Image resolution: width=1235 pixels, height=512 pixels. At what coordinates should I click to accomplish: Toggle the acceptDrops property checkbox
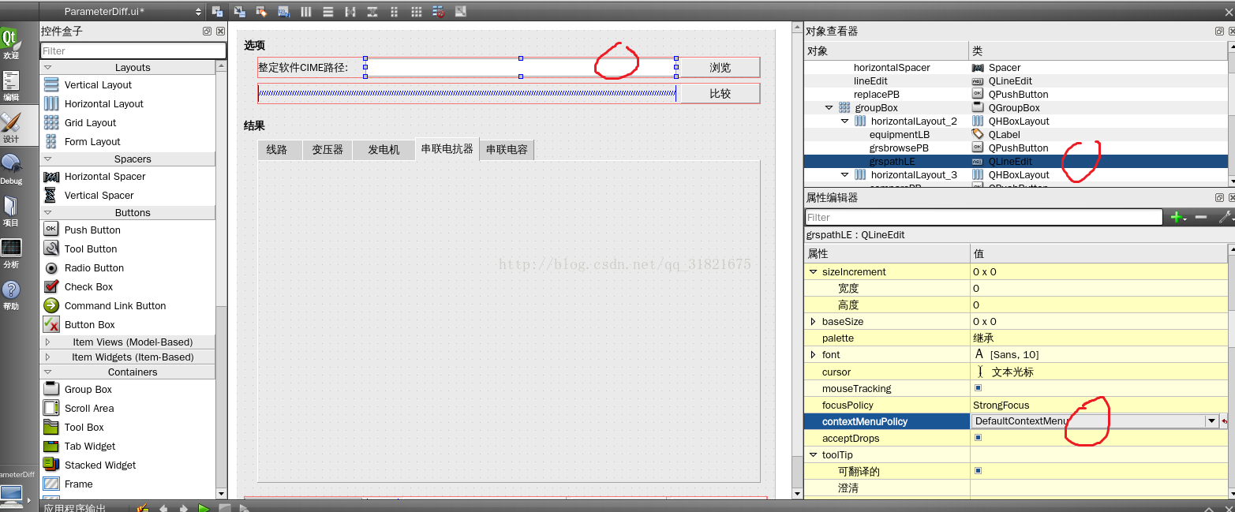(979, 438)
